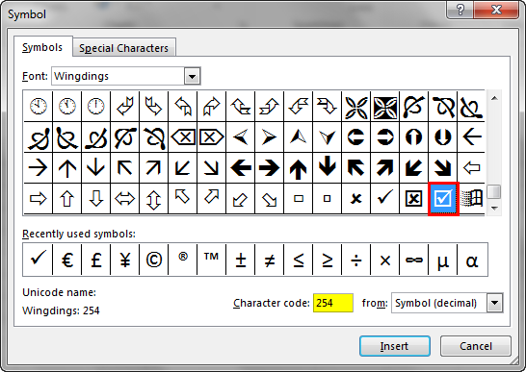The height and width of the screenshot is (372, 526).
Task: Choose recently used euro sign
Action: (66, 260)
